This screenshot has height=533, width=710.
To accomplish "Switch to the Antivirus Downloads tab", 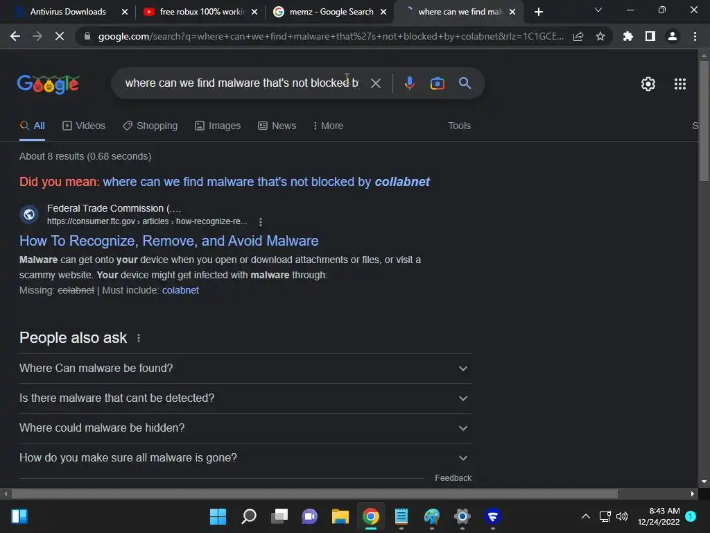I will [x=67, y=12].
